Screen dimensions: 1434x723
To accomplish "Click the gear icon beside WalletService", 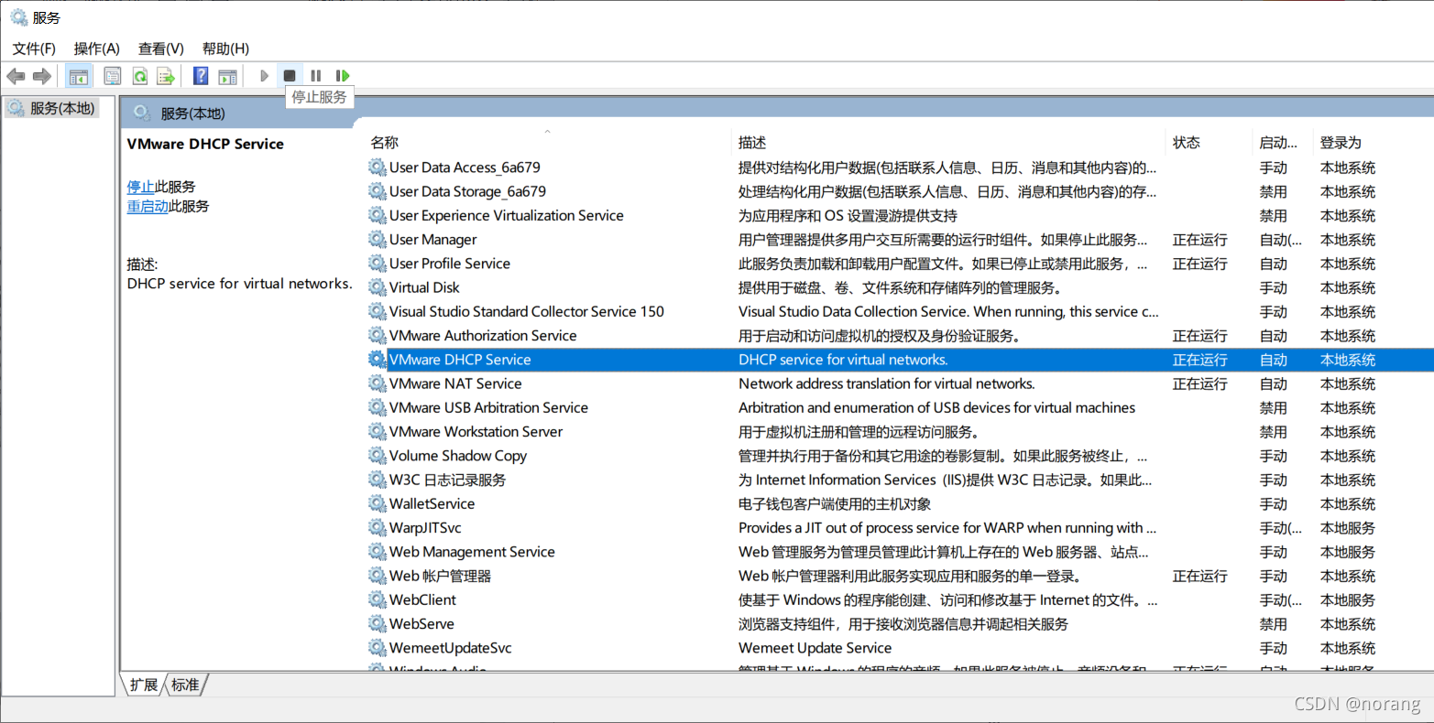I will (378, 503).
